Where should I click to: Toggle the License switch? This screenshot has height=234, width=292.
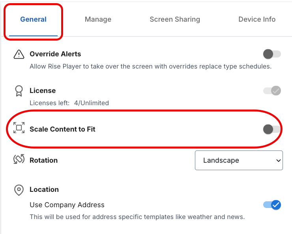click(272, 91)
